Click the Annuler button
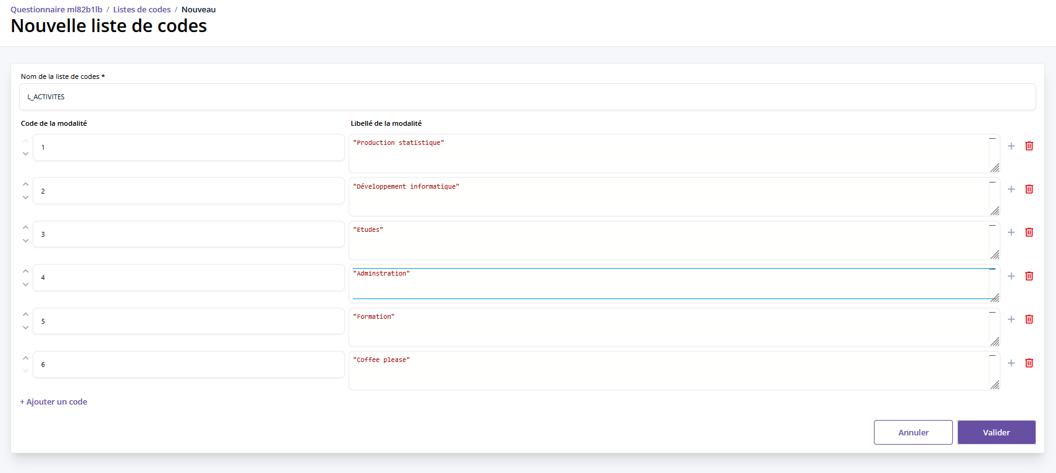This screenshot has height=473, width=1056. [x=913, y=432]
